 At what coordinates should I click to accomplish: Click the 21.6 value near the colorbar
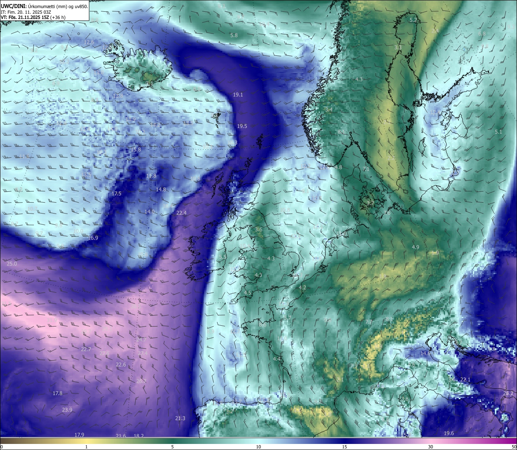[x=121, y=436]
